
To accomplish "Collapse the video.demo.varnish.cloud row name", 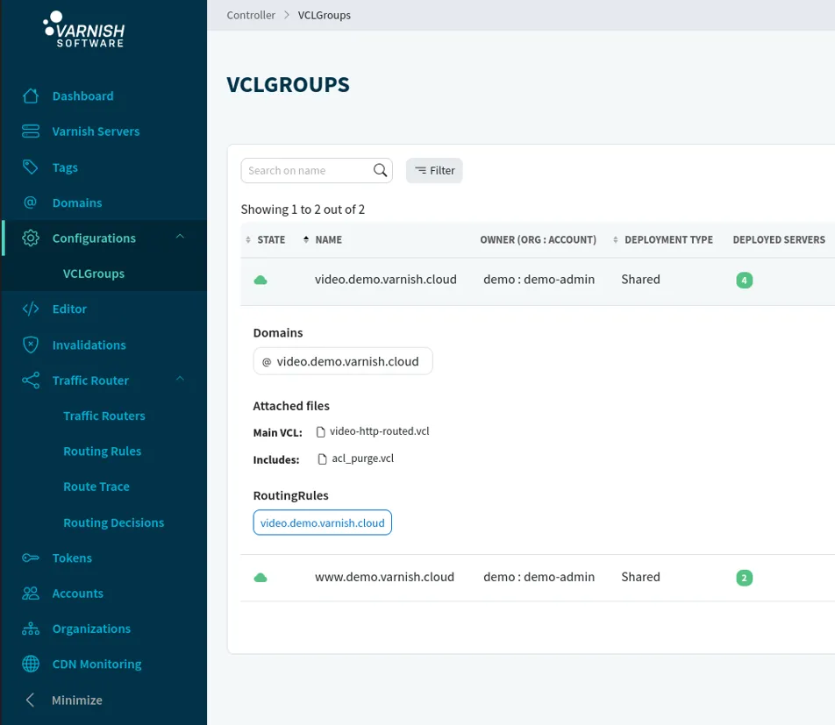I will (386, 280).
